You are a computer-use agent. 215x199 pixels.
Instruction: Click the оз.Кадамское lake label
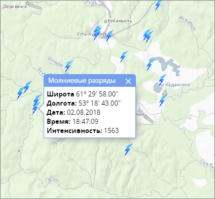coord(175,85)
